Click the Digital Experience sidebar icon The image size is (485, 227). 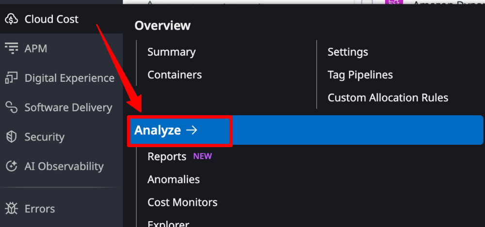[x=11, y=78]
